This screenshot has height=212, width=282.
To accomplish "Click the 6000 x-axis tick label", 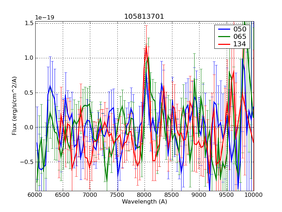I will click(35, 195).
